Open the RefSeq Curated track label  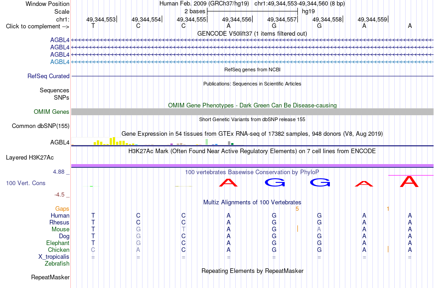coord(48,76)
